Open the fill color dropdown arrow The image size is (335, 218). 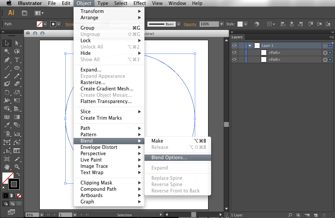pos(45,24)
